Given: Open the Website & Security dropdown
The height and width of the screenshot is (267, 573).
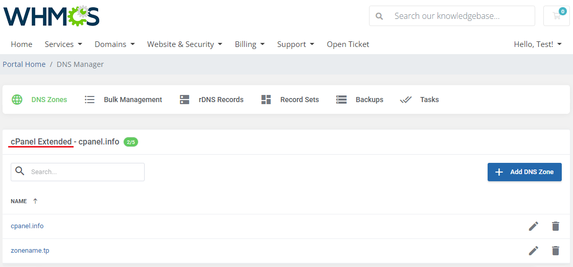Looking at the screenshot, I should (x=185, y=44).
